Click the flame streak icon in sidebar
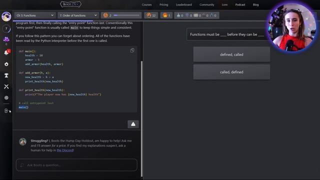The height and width of the screenshot is (180, 320). [6, 64]
